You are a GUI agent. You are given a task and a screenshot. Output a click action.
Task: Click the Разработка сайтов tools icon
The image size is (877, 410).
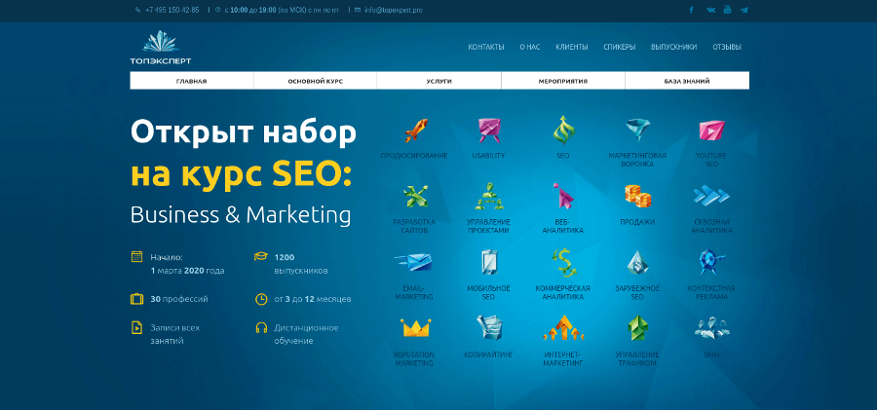click(x=415, y=197)
